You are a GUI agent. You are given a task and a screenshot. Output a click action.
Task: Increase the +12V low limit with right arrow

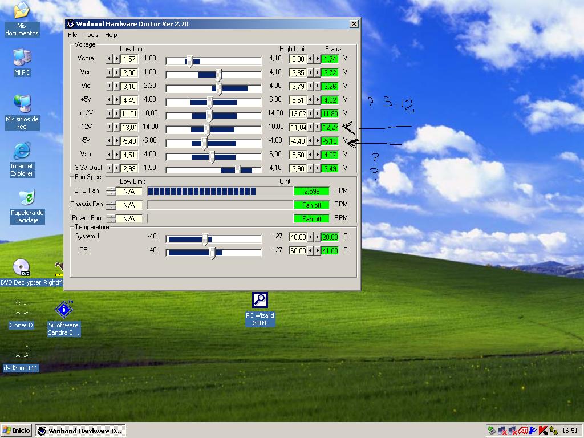(x=117, y=113)
